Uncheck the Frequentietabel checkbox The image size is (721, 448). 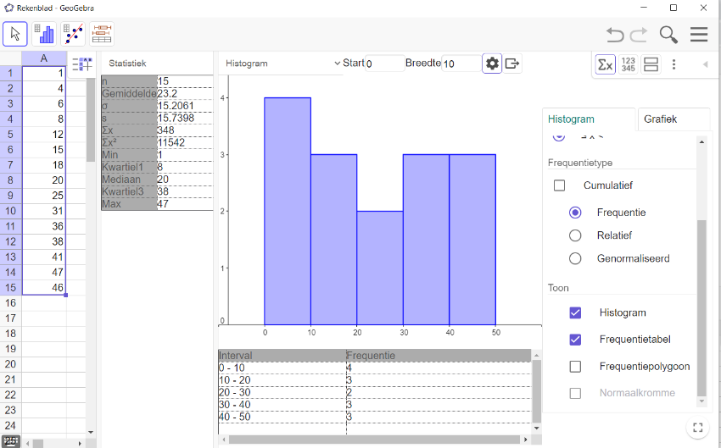(x=575, y=340)
